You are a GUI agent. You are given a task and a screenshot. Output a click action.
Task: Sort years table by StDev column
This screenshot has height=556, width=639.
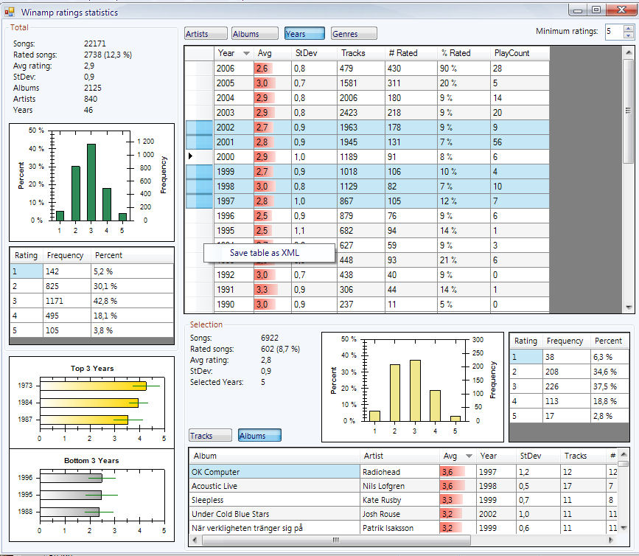click(314, 53)
